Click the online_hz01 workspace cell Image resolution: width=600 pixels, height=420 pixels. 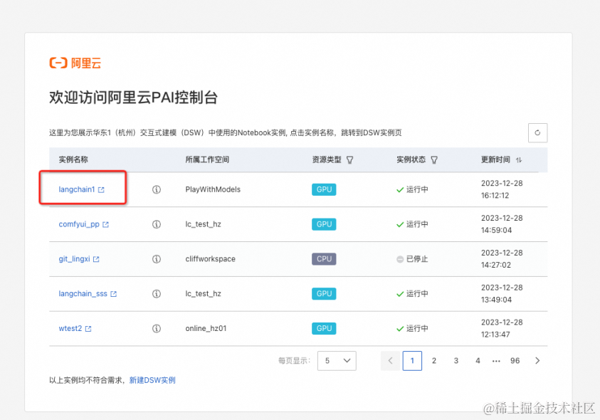[206, 328]
